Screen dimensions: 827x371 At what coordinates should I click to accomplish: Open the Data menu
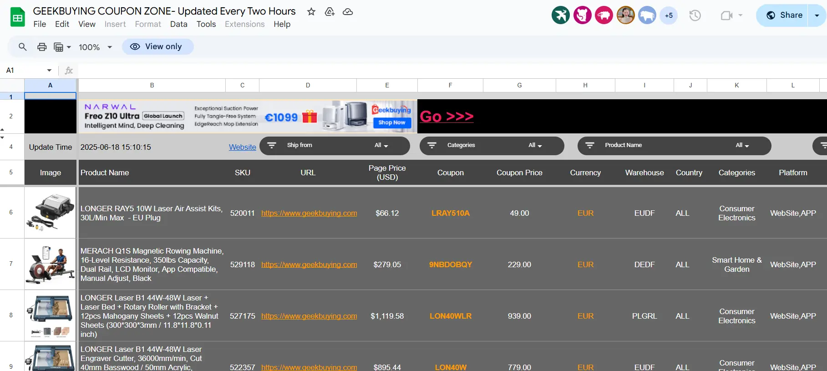tap(179, 24)
